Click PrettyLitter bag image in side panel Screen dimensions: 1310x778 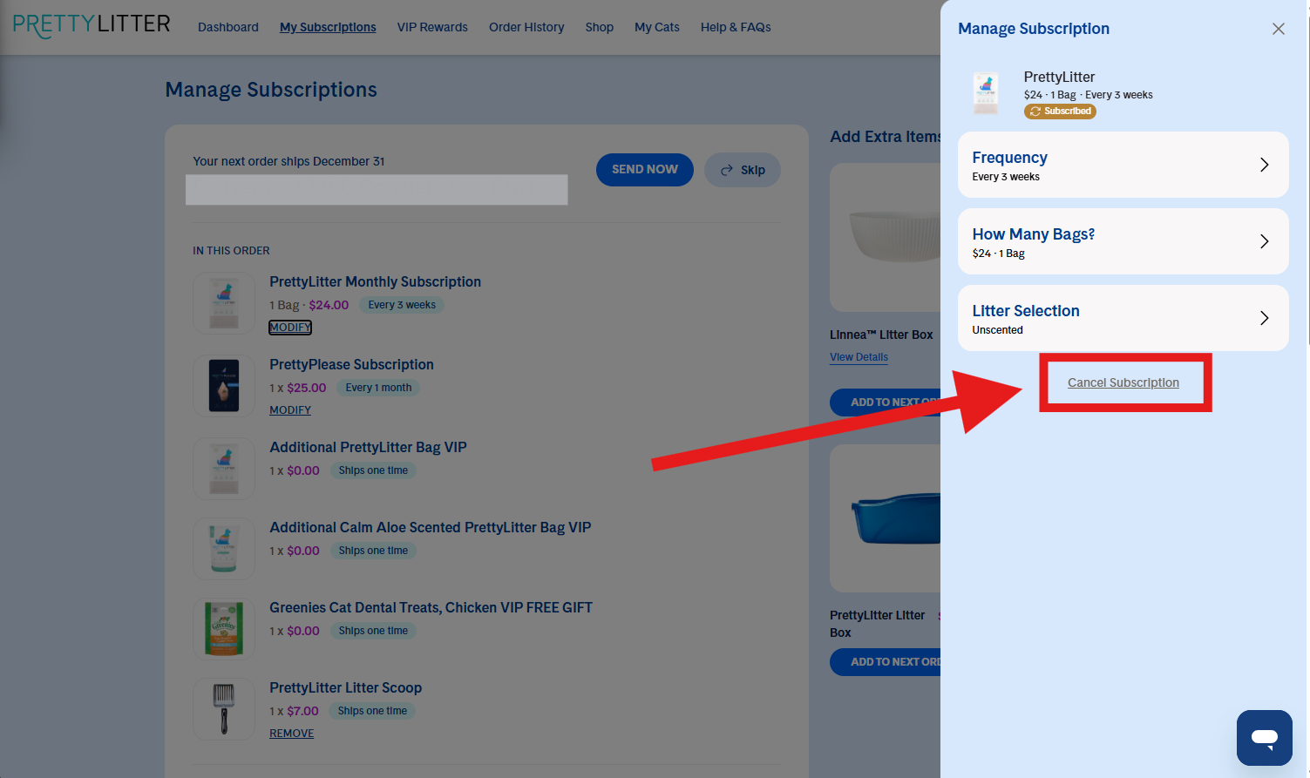[x=986, y=93]
